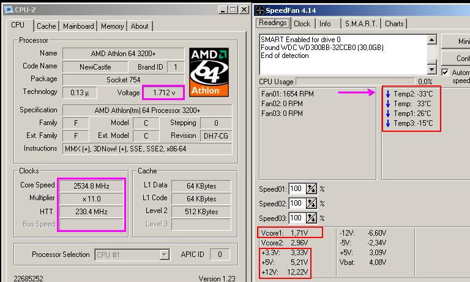This screenshot has width=470, height=282.
Task: Click the Speed02 value field
Action: point(297,203)
